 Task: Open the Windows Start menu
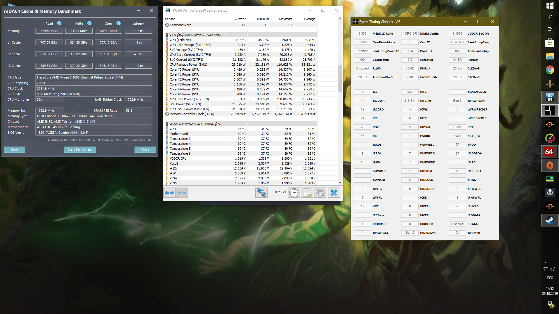pos(550,6)
